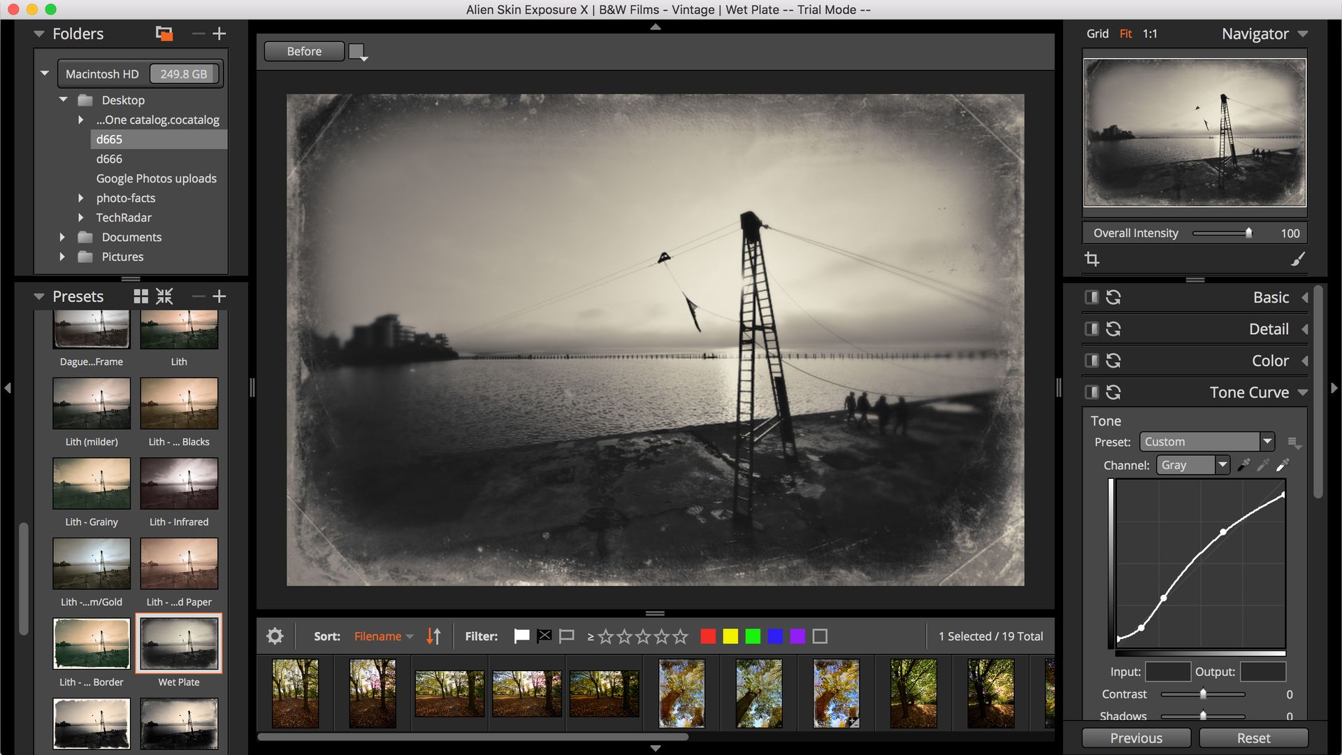This screenshot has width=1342, height=755.
Task: Click the collapse presets arrows icon
Action: click(x=164, y=296)
